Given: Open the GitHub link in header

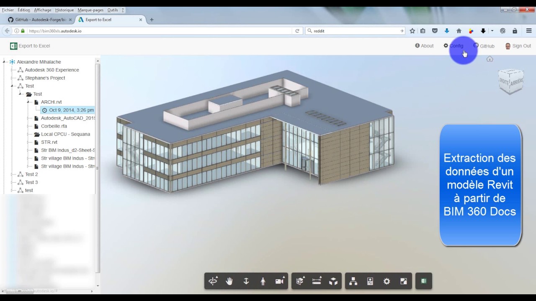Looking at the screenshot, I should click(x=484, y=46).
